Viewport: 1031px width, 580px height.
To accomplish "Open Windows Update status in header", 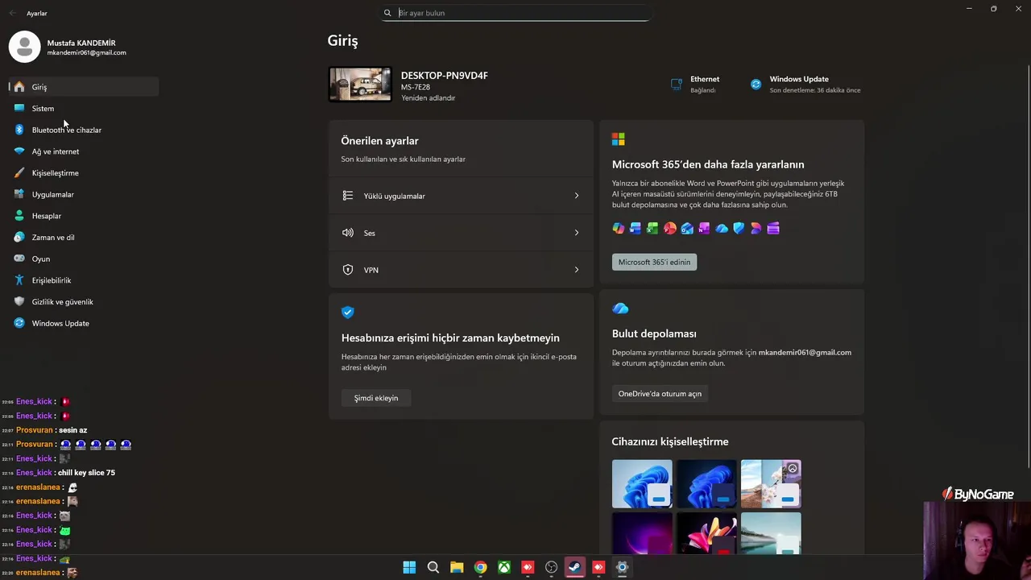I will [805, 84].
